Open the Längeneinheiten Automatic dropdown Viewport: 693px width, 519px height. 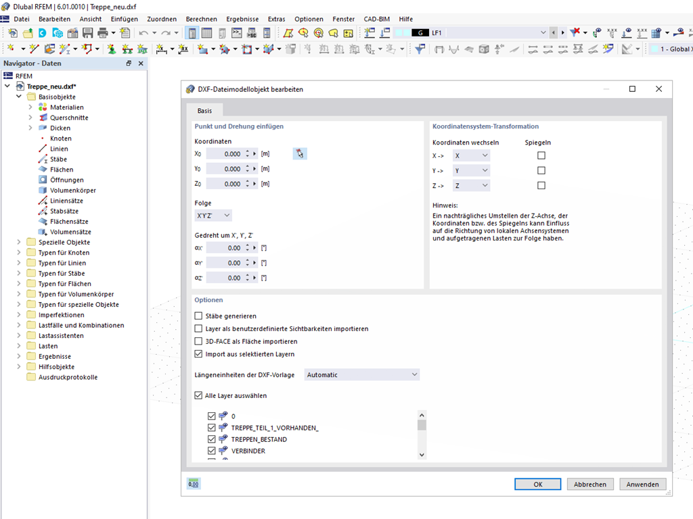coord(361,374)
